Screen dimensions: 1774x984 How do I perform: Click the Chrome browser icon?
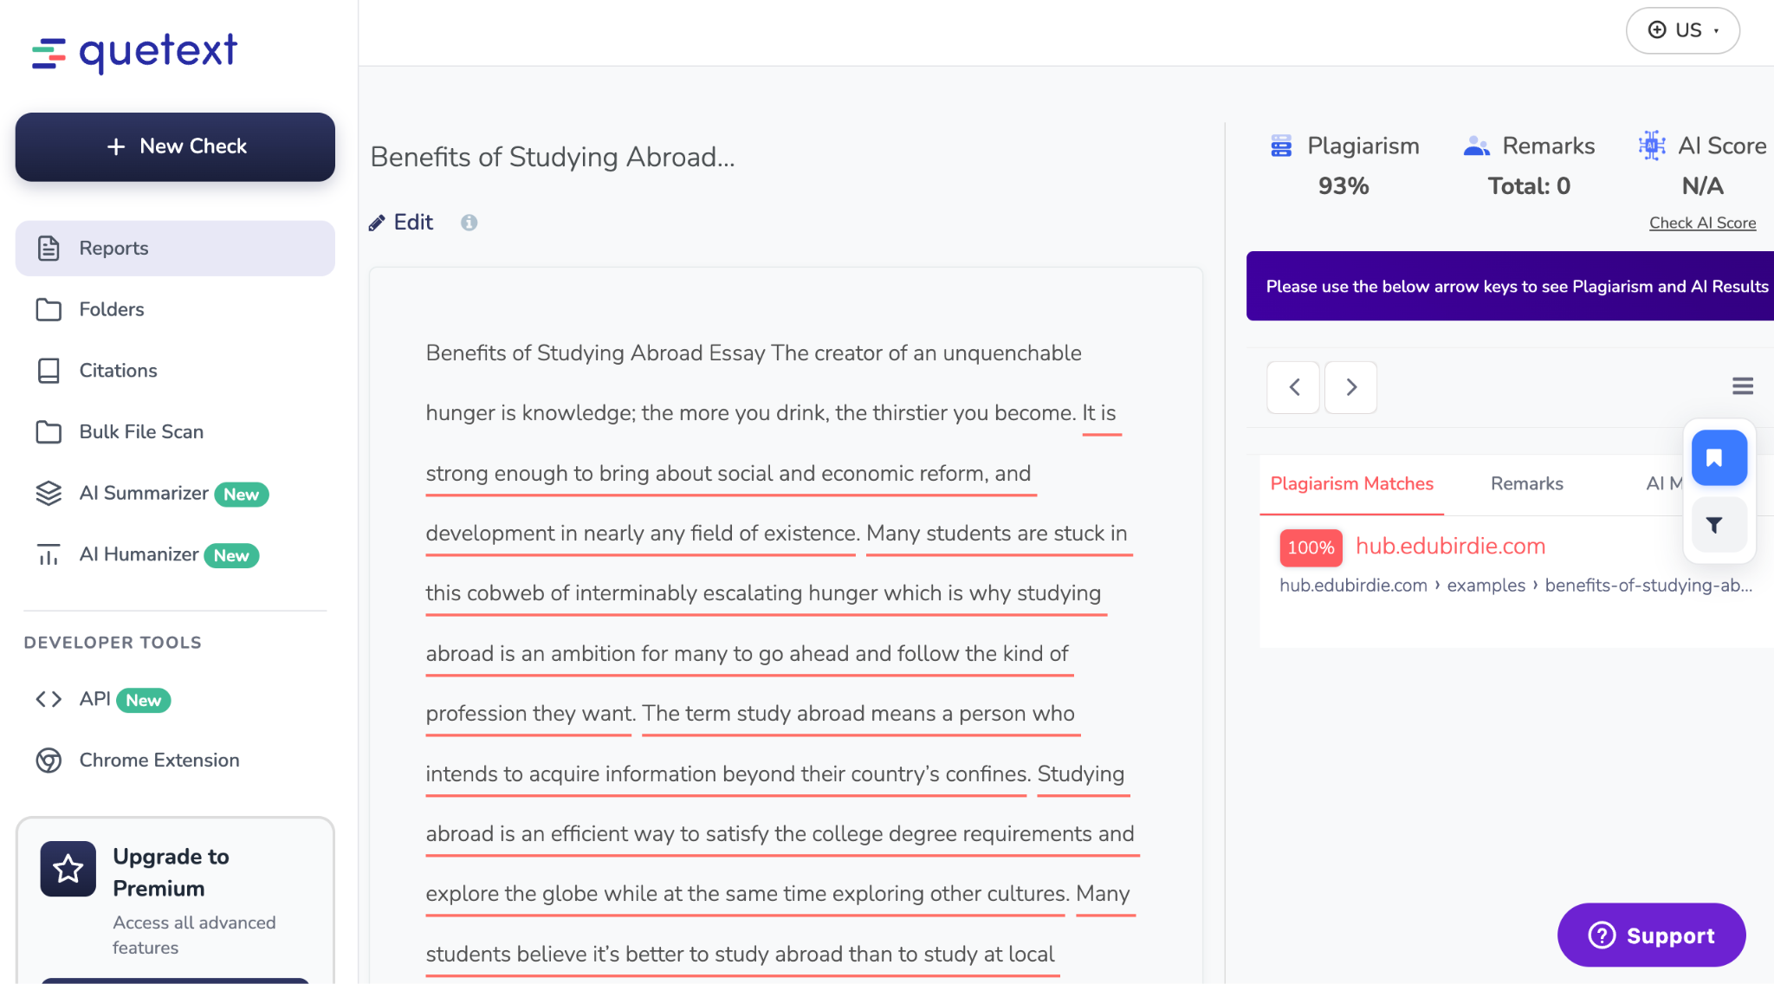(x=49, y=761)
